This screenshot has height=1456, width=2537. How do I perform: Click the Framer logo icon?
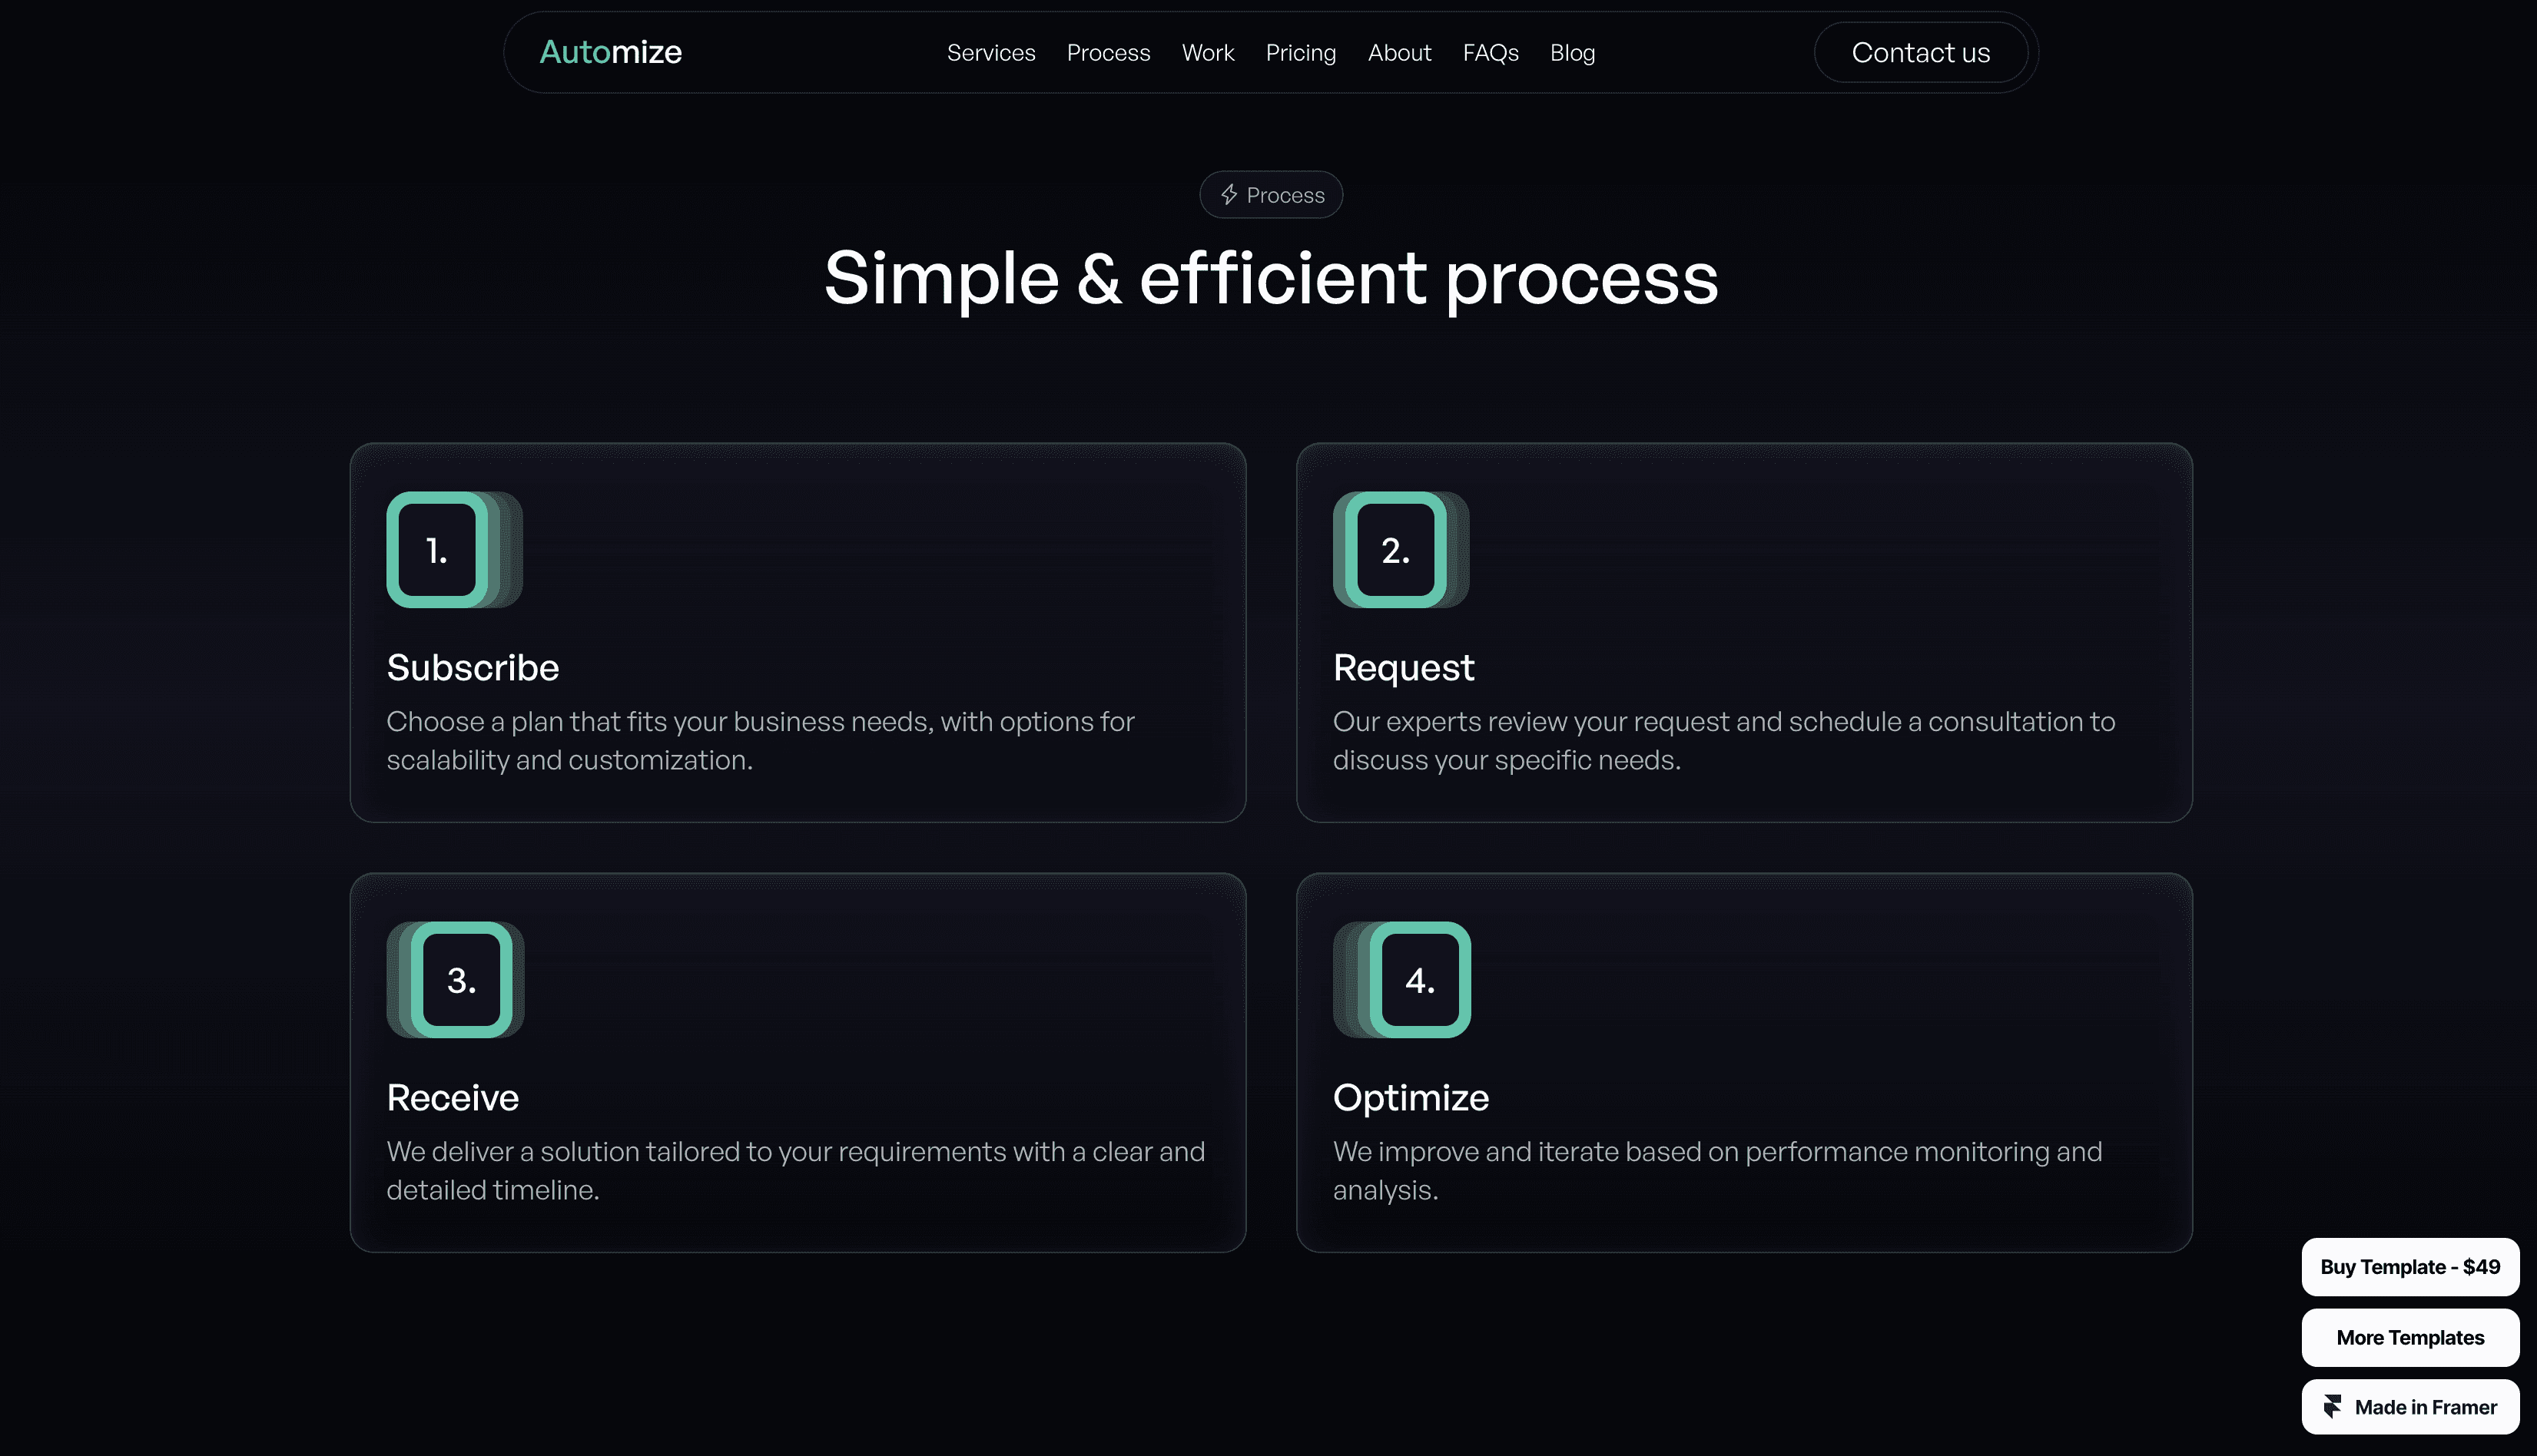(x=2332, y=1407)
